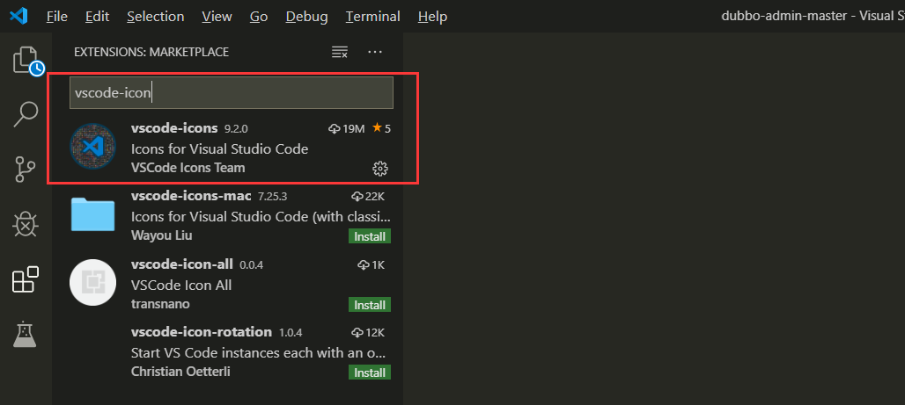The height and width of the screenshot is (405, 905).
Task: Open the Search view icon
Action: (x=26, y=114)
